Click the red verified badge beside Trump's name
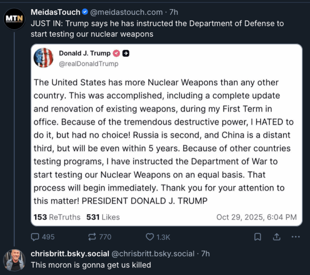 pyautogui.click(x=116, y=53)
